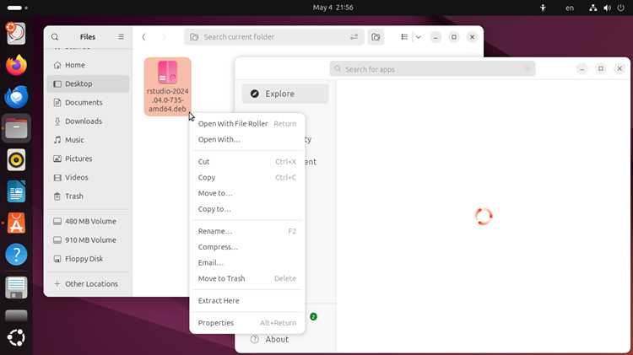Open search filter options in Files search bar
This screenshot has width=633, height=355.
354,37
